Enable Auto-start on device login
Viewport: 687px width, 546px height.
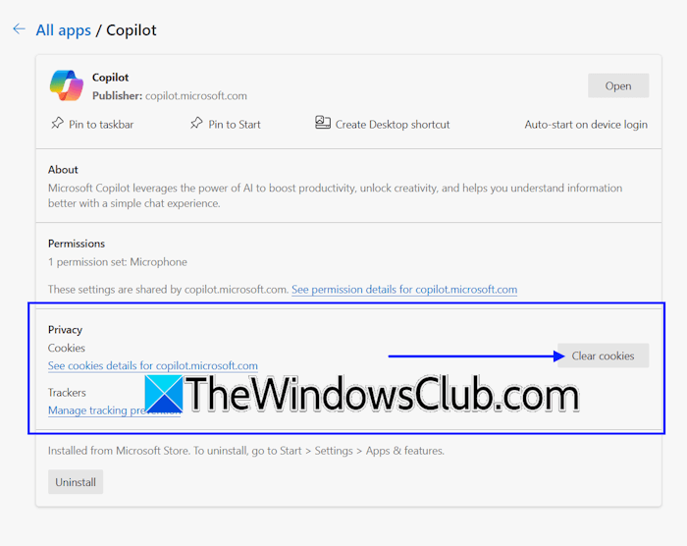pos(586,125)
